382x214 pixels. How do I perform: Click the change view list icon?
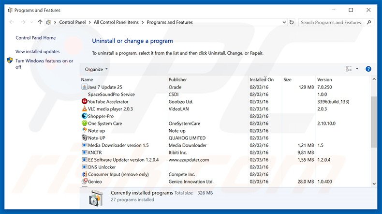click(x=349, y=69)
